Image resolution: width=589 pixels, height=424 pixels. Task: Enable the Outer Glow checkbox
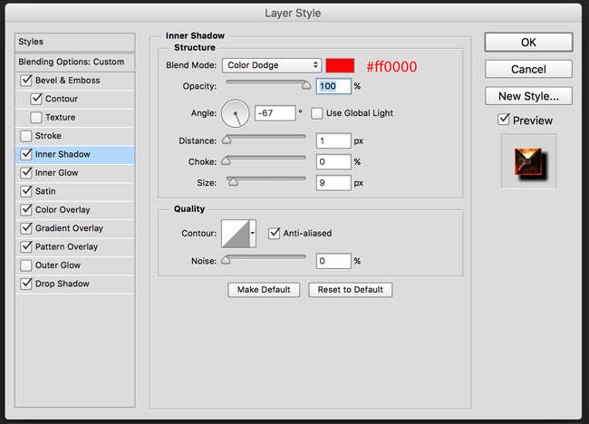pyautogui.click(x=26, y=265)
